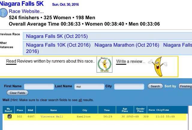Open Niagara Marathon (Oct 2016) results
The height and width of the screenshot is (130, 192).
point(127,45)
